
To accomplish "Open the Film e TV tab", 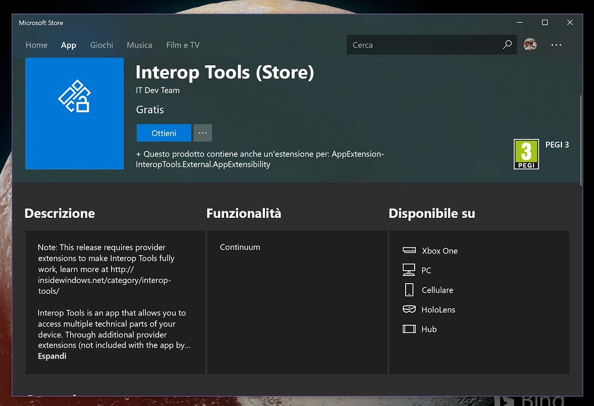I will (x=182, y=45).
